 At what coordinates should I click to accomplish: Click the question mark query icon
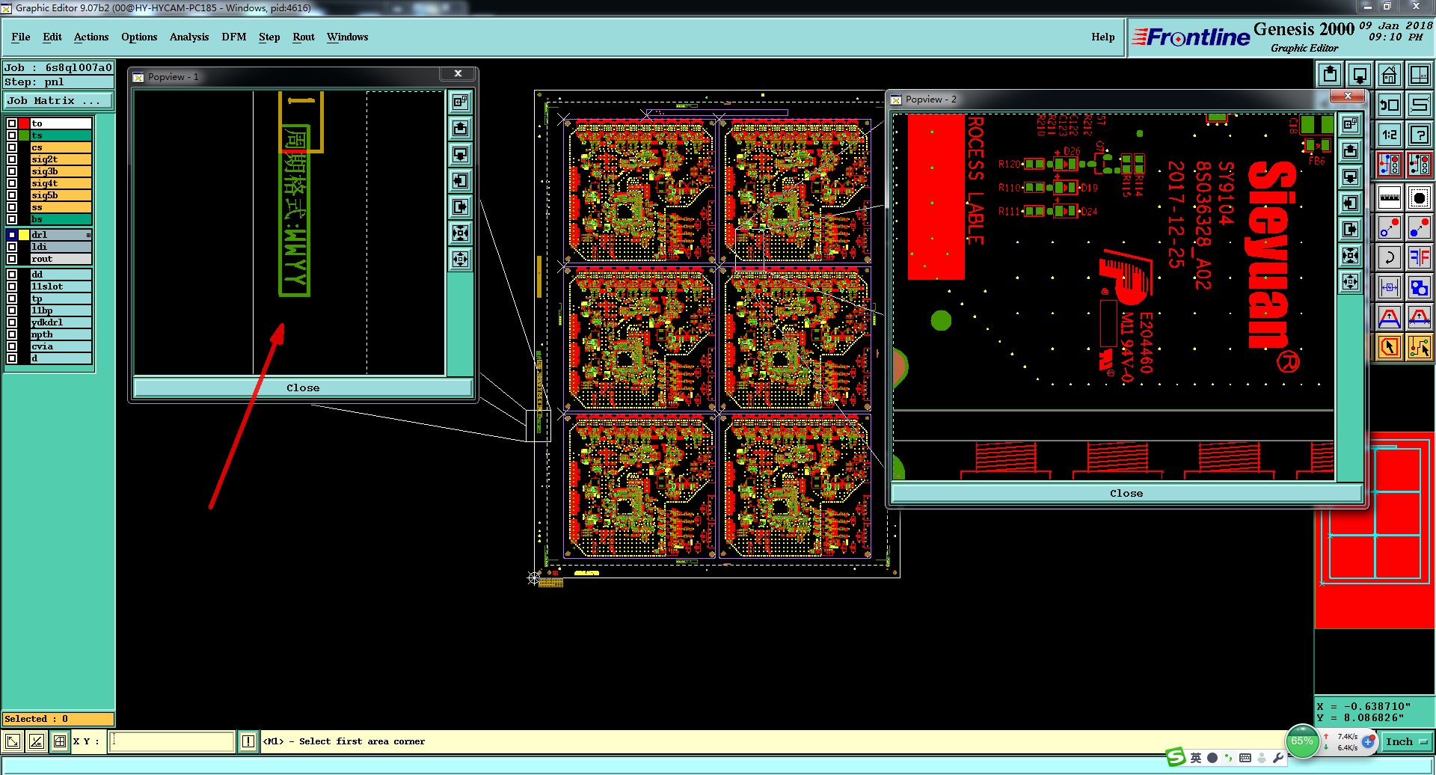point(1419,135)
